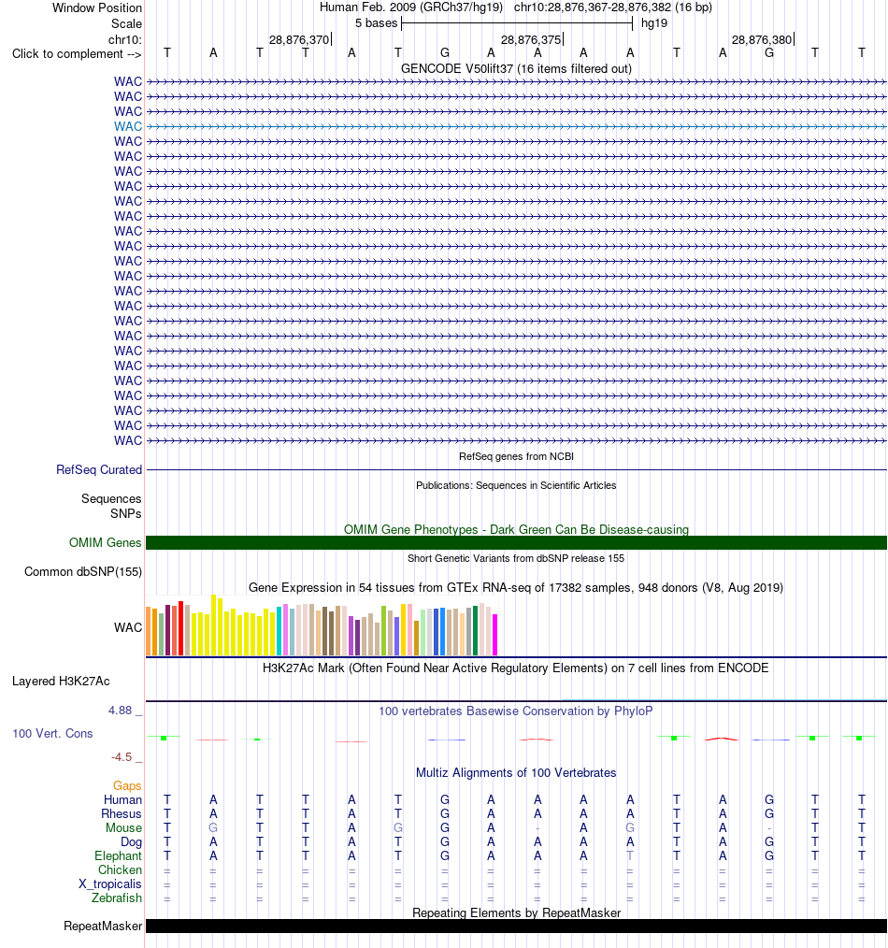Click the black RepeatMasker element bar

coord(516,926)
